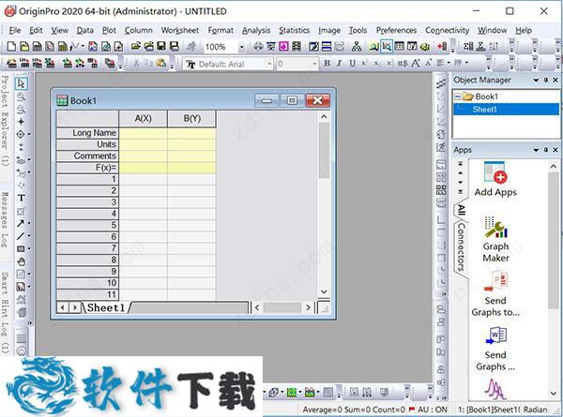
Task: Click the Apps panel scroll down arrow
Action: (x=554, y=394)
